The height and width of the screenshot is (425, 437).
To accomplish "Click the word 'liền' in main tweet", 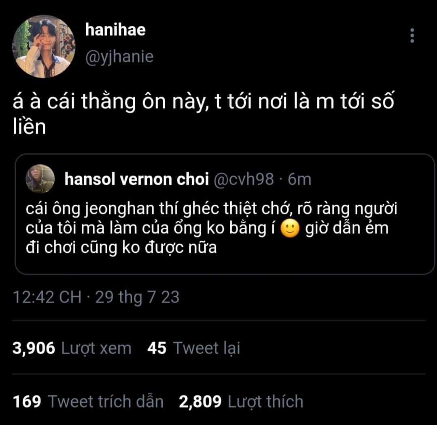I will (x=29, y=127).
